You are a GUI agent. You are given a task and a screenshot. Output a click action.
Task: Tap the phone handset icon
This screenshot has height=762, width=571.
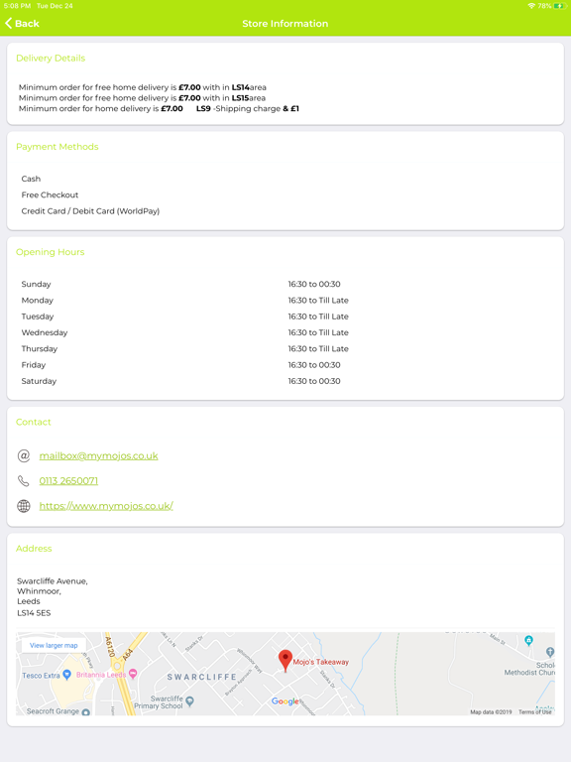[x=24, y=481]
